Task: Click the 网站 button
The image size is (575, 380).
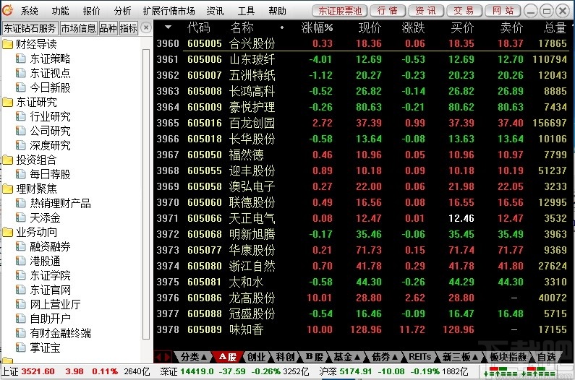Action: [x=503, y=11]
